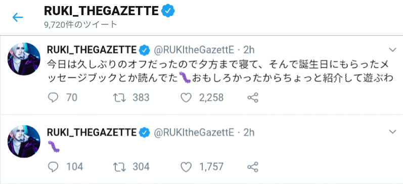Open avatar on the second tweet

[x=24, y=142]
